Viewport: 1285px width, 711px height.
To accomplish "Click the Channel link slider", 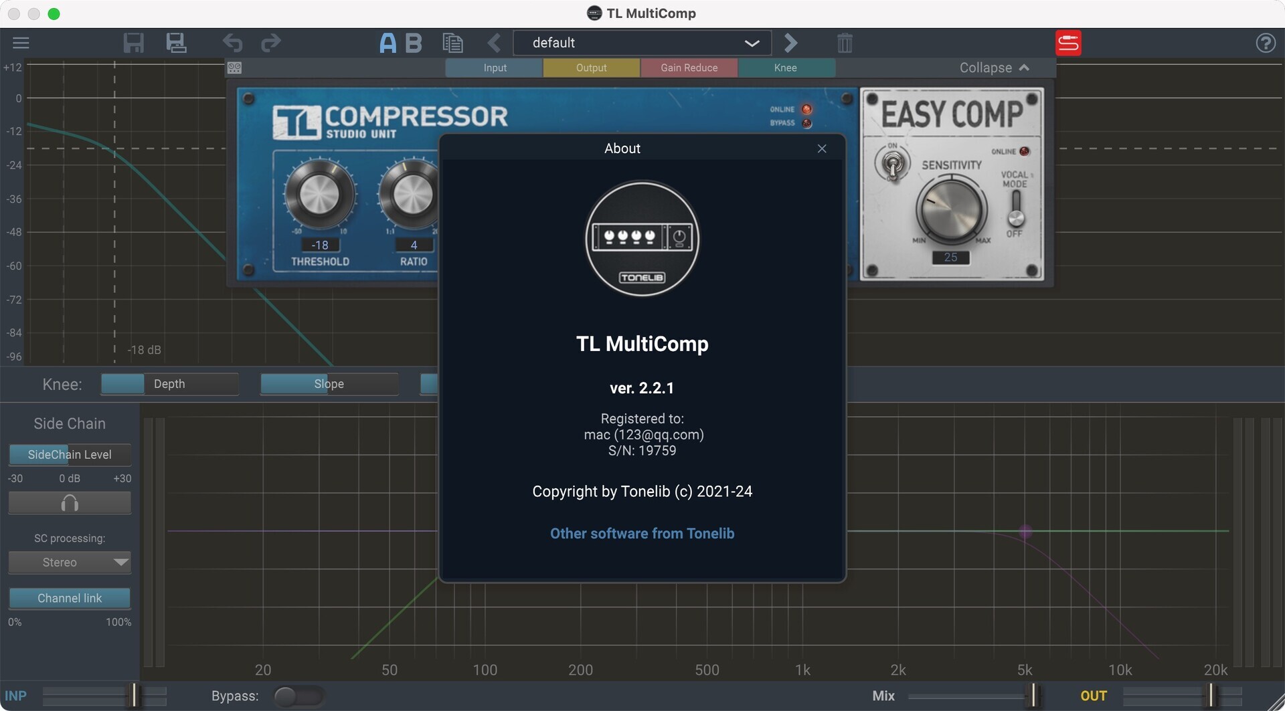I will [70, 598].
